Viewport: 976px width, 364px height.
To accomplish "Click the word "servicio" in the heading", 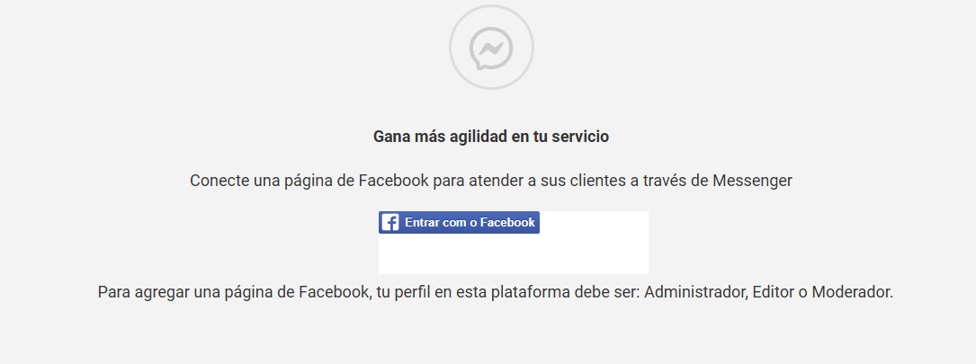I will [580, 137].
